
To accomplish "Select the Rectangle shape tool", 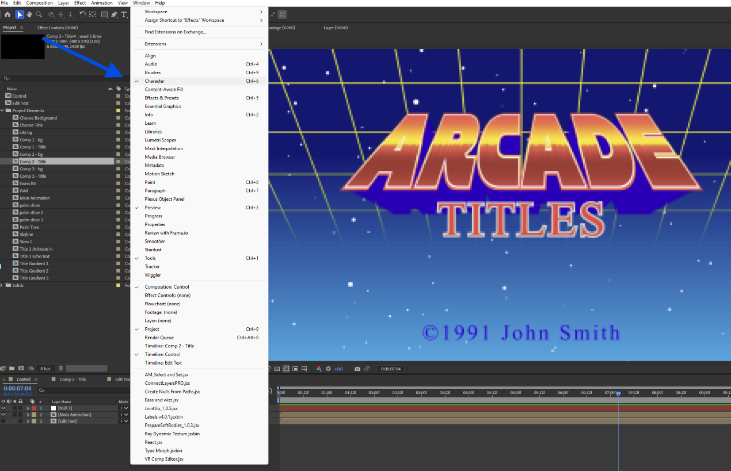I will pos(105,14).
